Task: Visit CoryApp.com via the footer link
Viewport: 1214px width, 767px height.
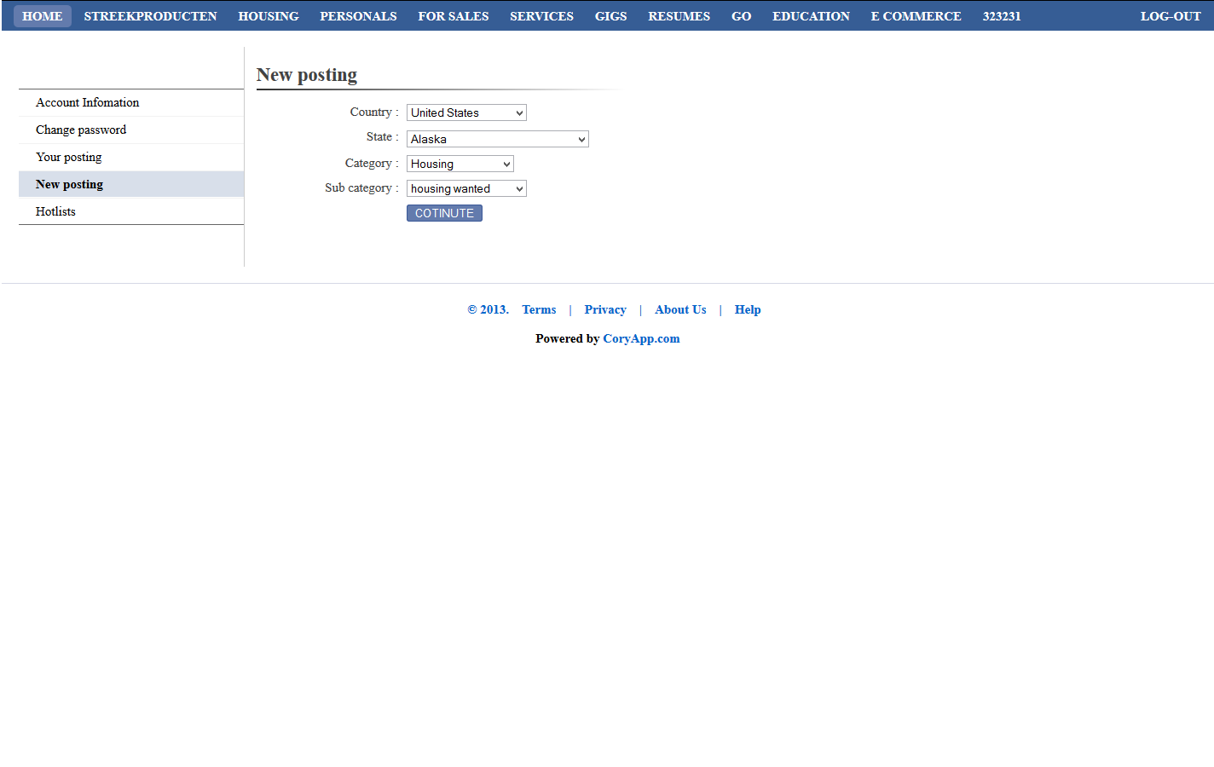Action: pyautogui.click(x=641, y=338)
